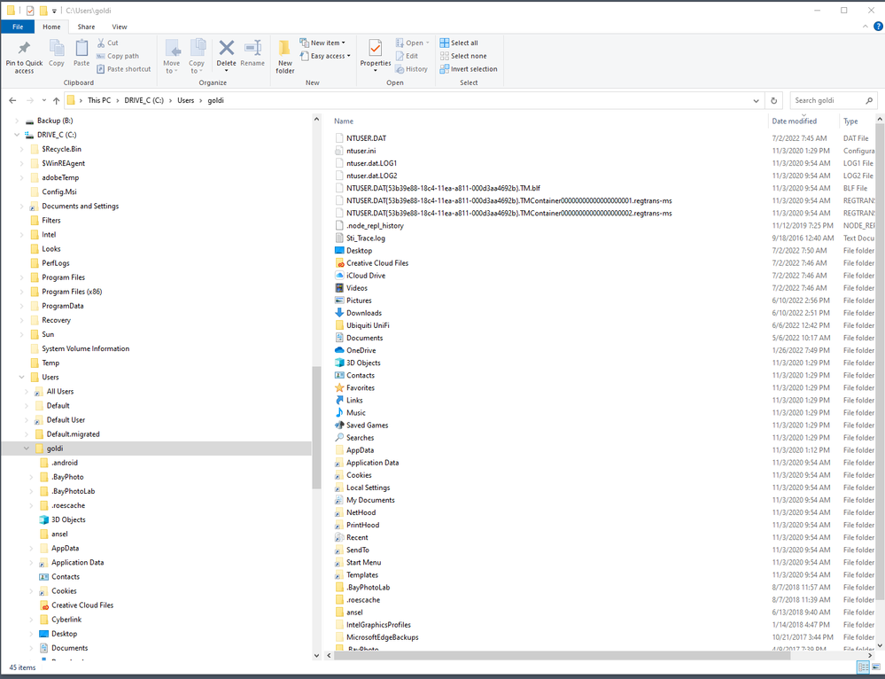Collapse DRIVE_C (C:) tree node

pyautogui.click(x=17, y=135)
